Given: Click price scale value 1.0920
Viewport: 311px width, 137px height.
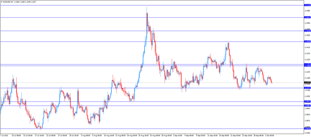Looking at the screenshot, I should click(x=307, y=115).
